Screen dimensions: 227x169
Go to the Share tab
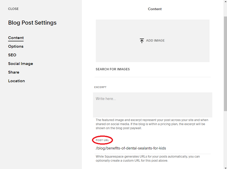[x=14, y=72]
